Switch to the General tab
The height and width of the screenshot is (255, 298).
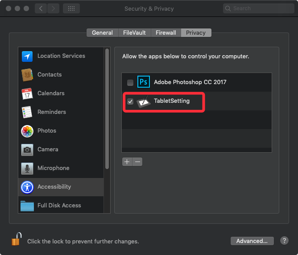tap(102, 32)
